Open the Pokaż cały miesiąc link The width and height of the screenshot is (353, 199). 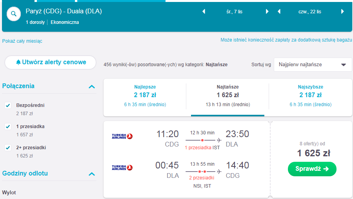(22, 41)
